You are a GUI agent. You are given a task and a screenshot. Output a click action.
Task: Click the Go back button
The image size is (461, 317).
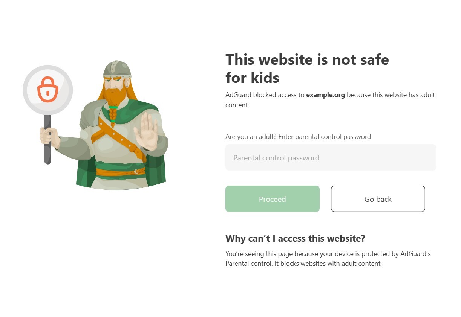point(378,199)
